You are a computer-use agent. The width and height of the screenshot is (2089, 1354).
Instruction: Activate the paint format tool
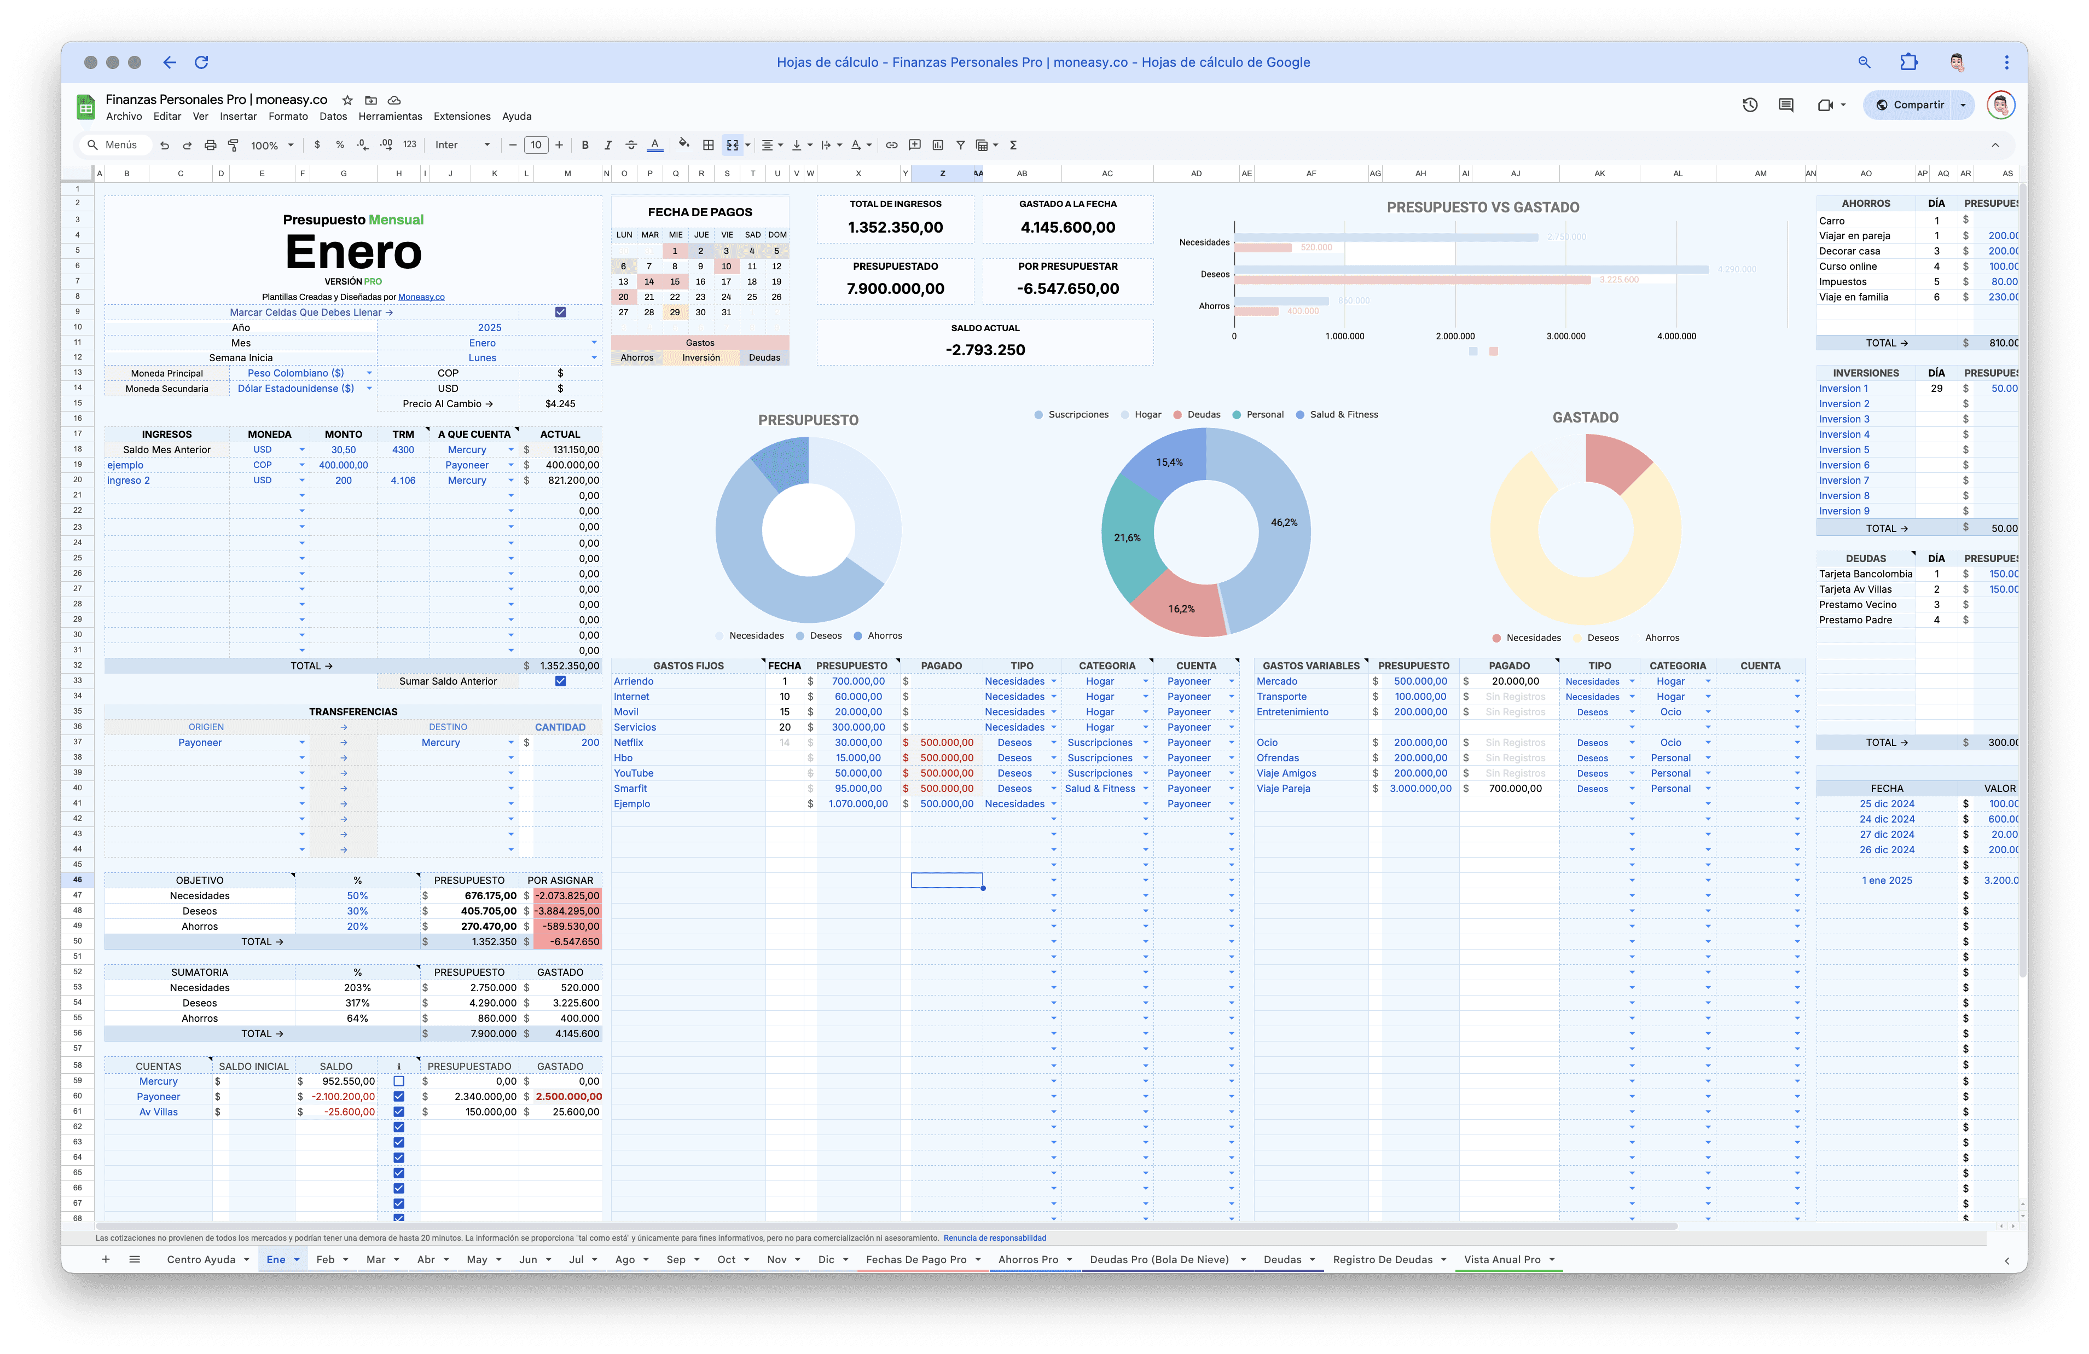point(233,146)
